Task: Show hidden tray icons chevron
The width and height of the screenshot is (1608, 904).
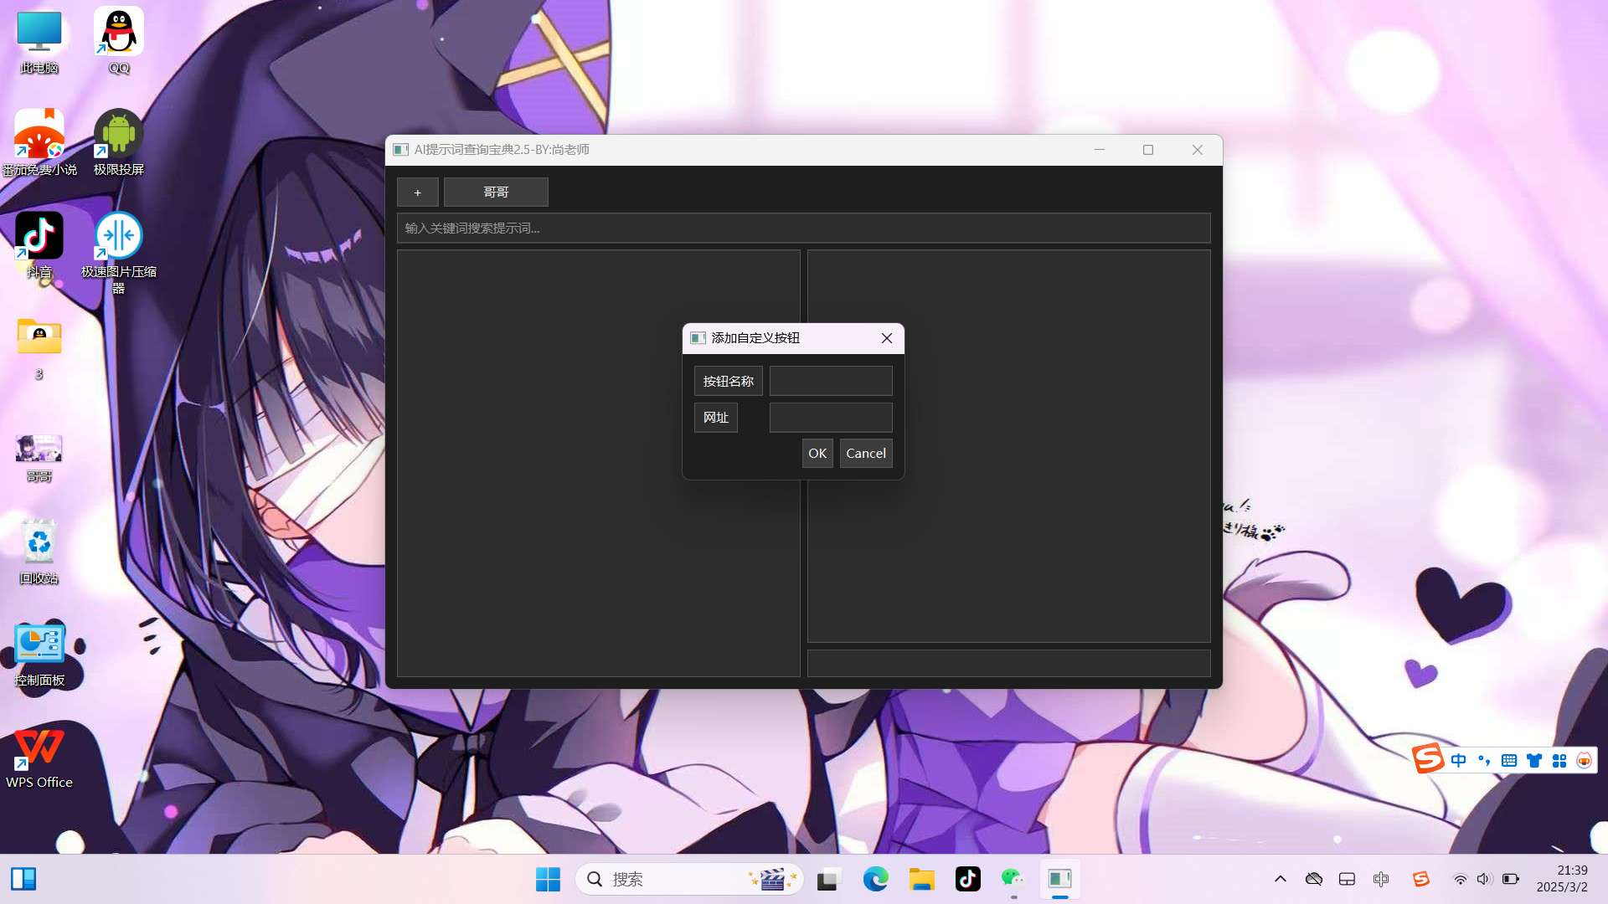Action: [x=1281, y=879]
